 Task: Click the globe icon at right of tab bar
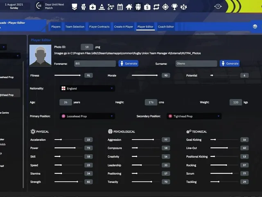tap(255, 26)
